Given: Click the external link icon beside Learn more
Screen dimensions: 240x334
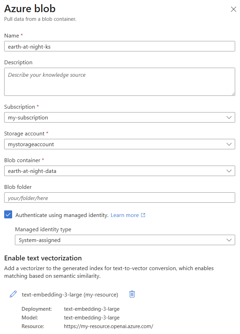Looking at the screenshot, I should 143,215.
